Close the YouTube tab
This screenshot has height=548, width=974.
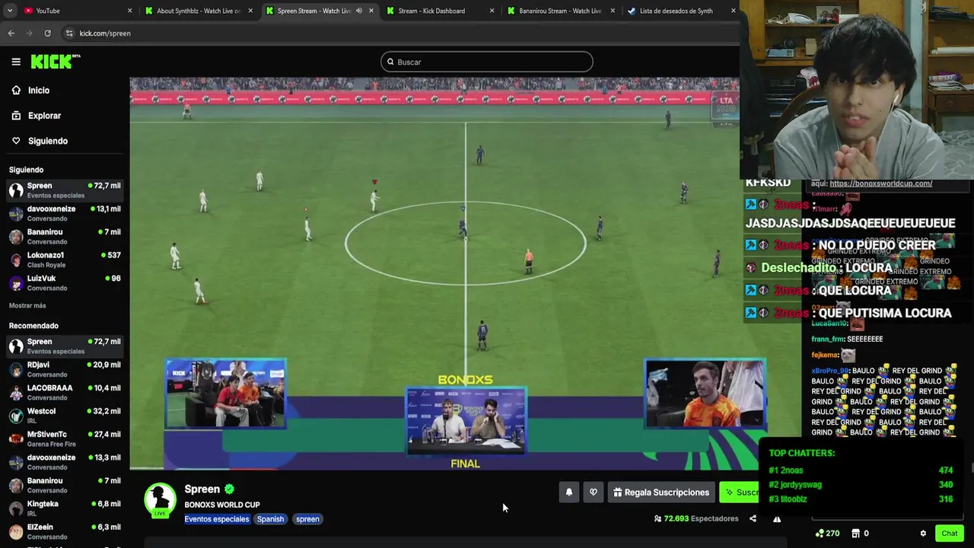[x=129, y=11]
